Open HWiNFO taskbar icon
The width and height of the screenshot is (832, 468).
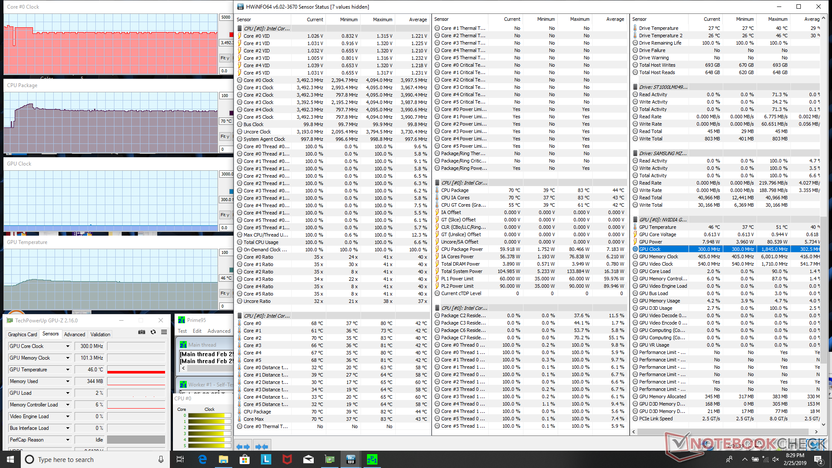(351, 459)
